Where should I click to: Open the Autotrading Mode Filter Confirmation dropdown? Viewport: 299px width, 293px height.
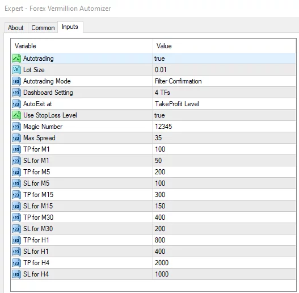point(224,81)
